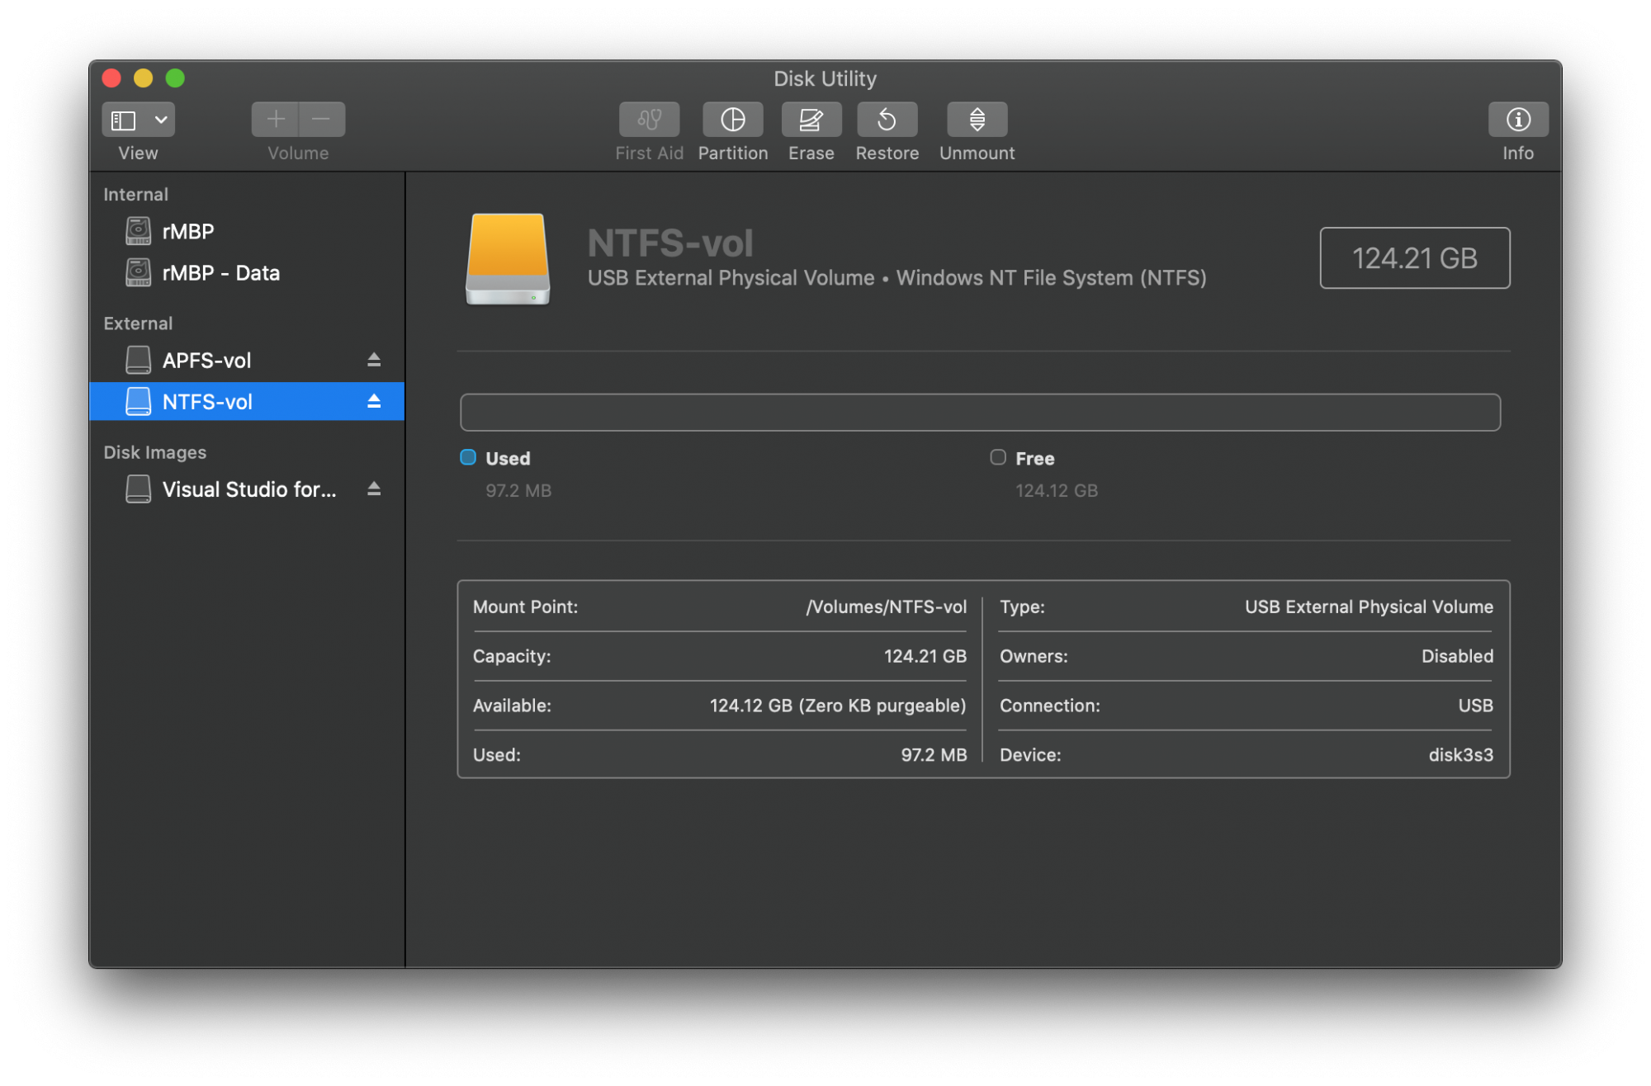Viewport: 1651px width, 1086px height.
Task: Click the First Aid stethoscope icon
Action: pyautogui.click(x=649, y=120)
